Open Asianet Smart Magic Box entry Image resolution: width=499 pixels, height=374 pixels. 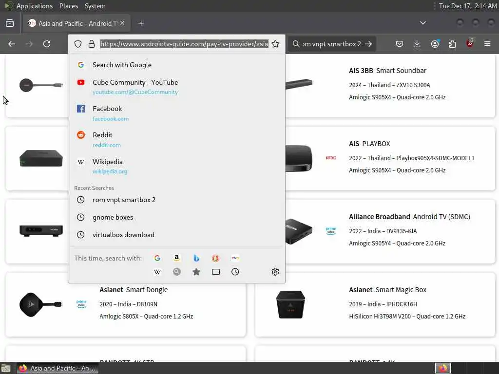coord(387,290)
